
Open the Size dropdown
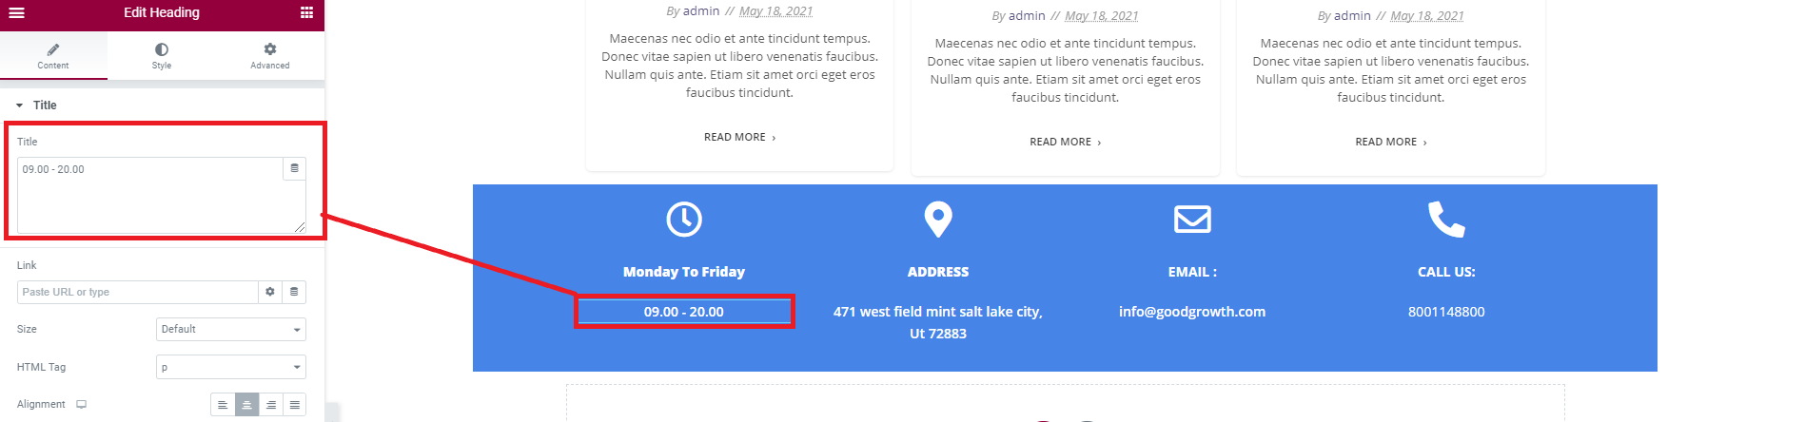click(x=230, y=329)
